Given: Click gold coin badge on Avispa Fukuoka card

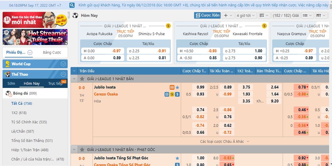Looking at the screenshot, I should click(168, 26).
